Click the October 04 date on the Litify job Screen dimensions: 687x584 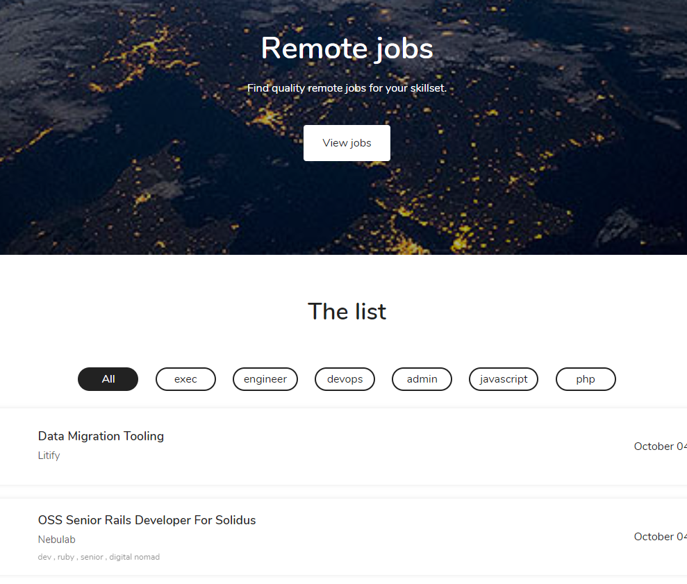[659, 446]
